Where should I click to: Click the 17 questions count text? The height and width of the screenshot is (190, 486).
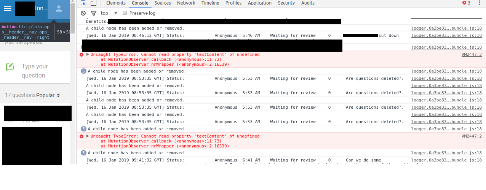coord(20,95)
